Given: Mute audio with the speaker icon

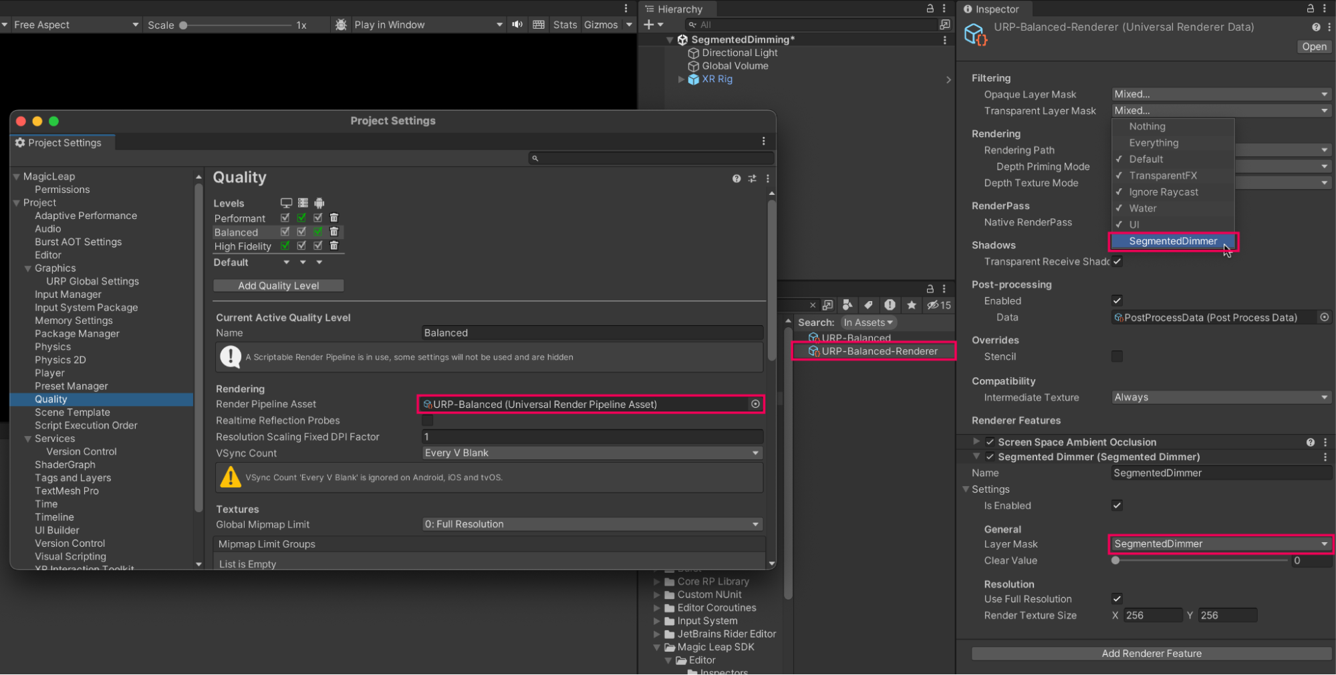Looking at the screenshot, I should (x=517, y=25).
